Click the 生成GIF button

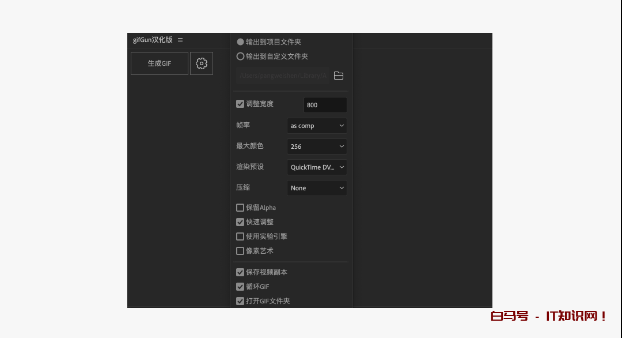(159, 63)
